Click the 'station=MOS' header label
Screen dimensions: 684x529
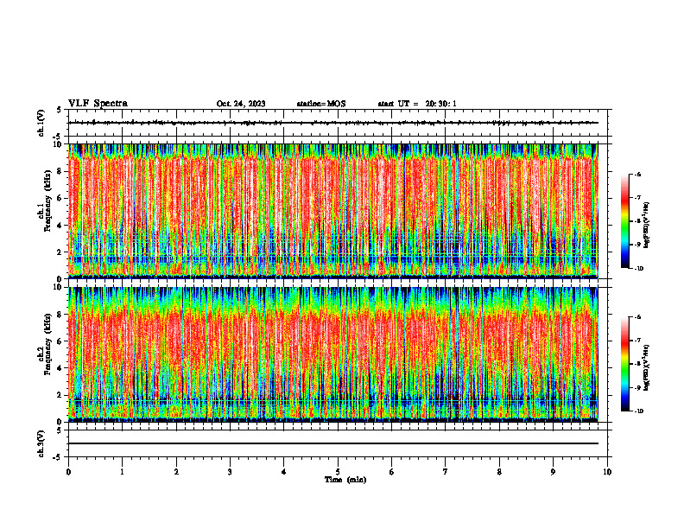pos(321,104)
